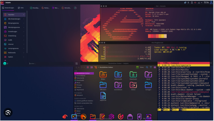Select Music in Dolphin places sidebar
Image resolution: width=214 pixels, height=121 pixels.
click(x=84, y=83)
